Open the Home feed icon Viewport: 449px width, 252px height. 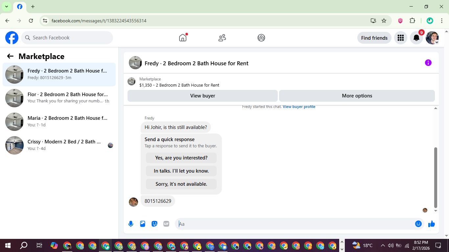(x=183, y=38)
